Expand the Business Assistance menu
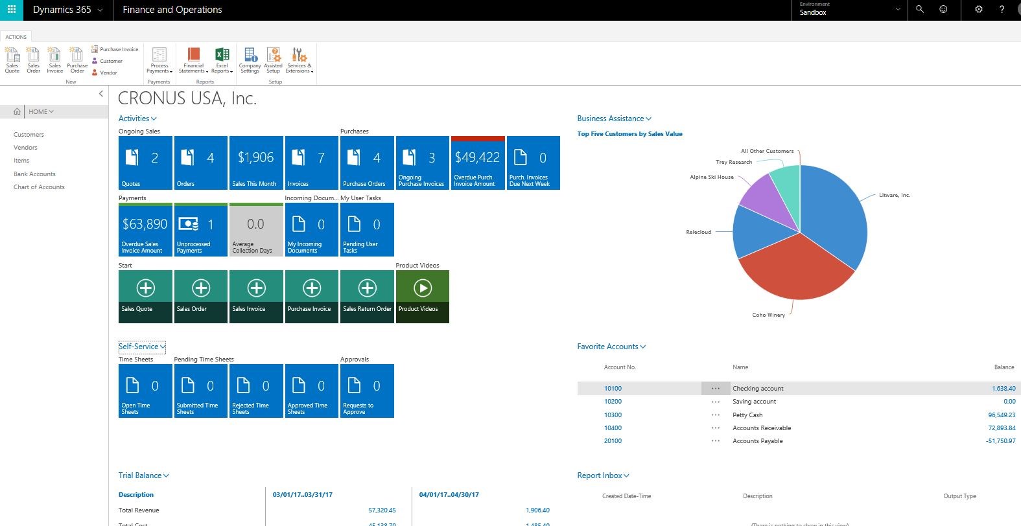The height and width of the screenshot is (526, 1021). 615,119
